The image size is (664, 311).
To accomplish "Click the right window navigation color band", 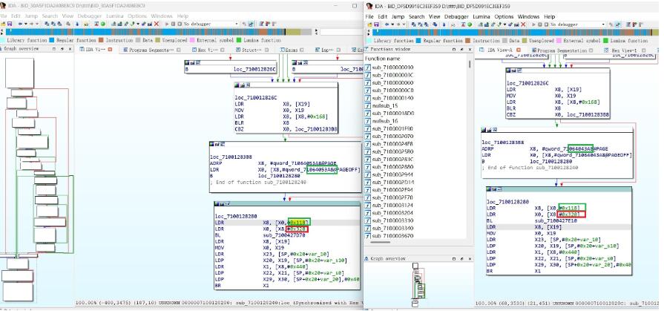I will 512,32.
